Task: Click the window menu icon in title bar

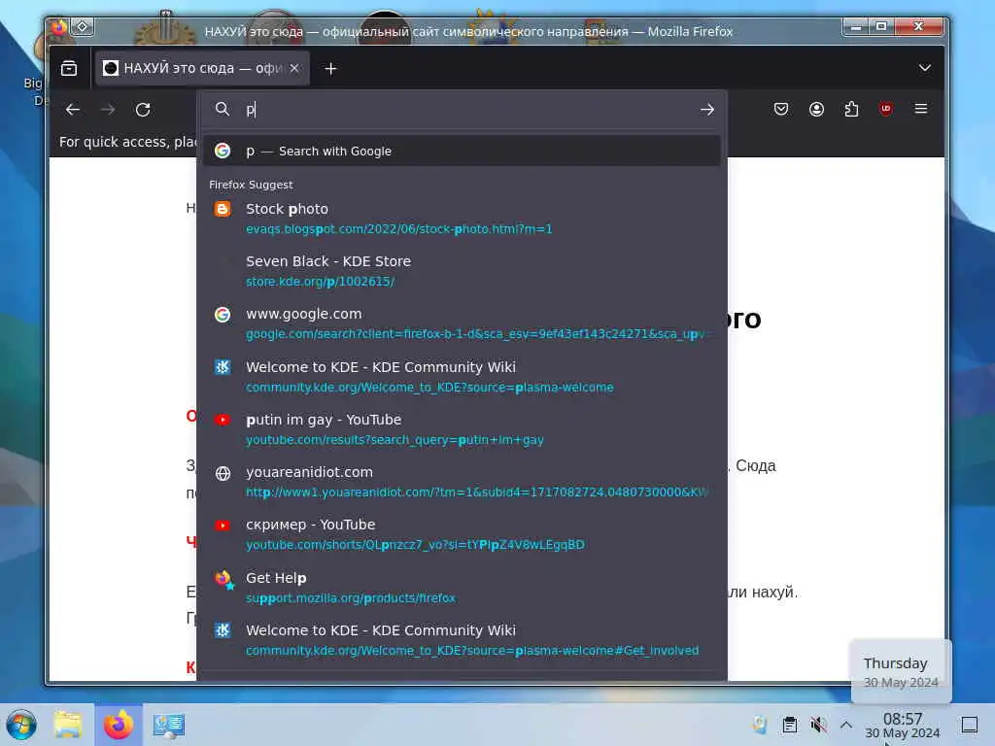Action: (x=59, y=26)
